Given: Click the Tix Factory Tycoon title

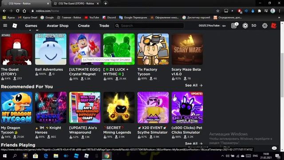Looking at the screenshot, I should (147, 72).
